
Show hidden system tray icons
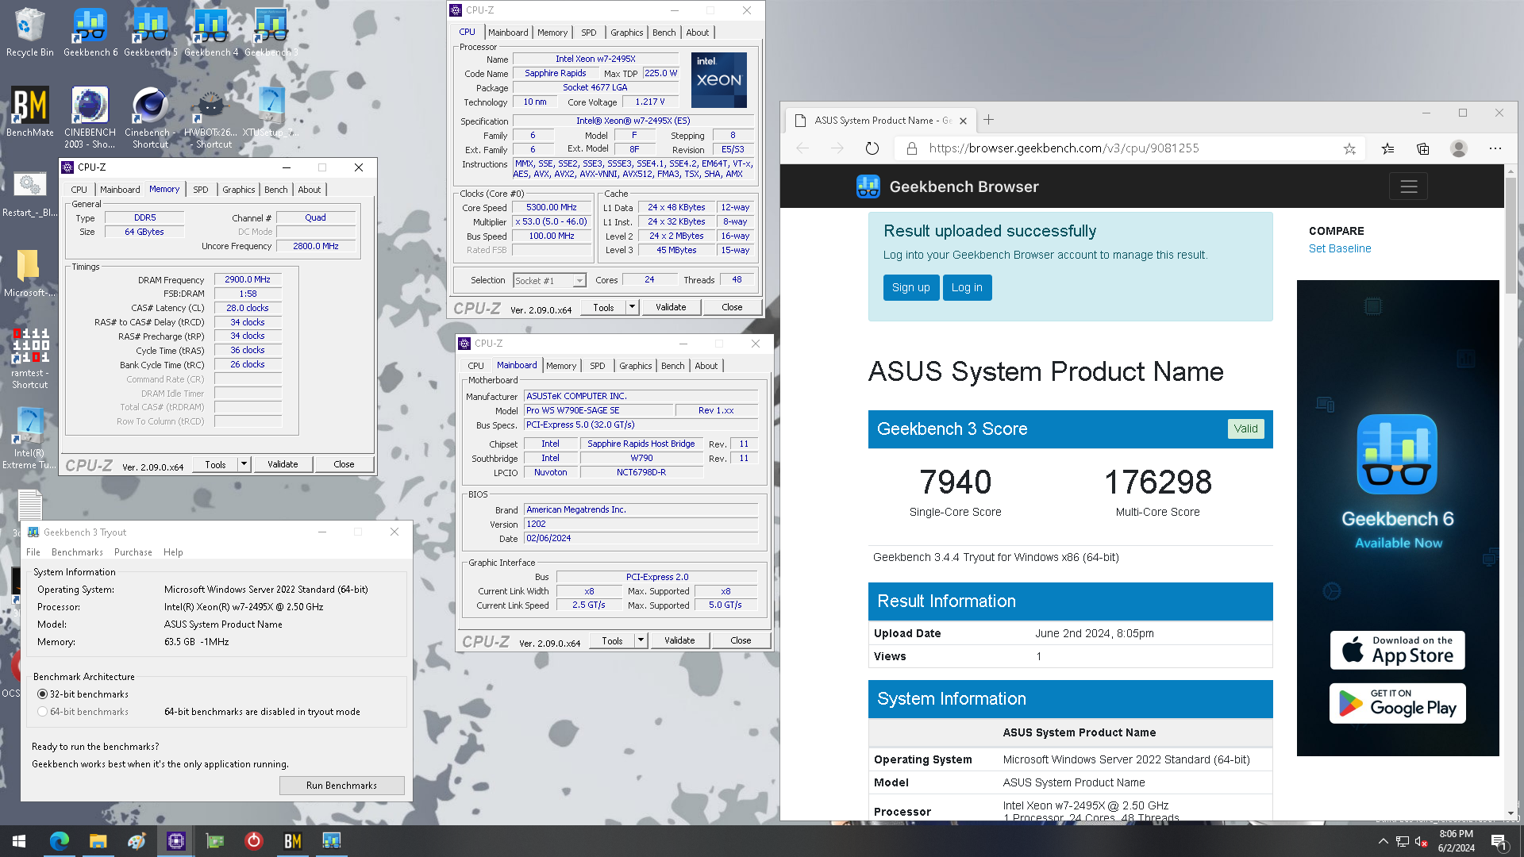coord(1383,841)
